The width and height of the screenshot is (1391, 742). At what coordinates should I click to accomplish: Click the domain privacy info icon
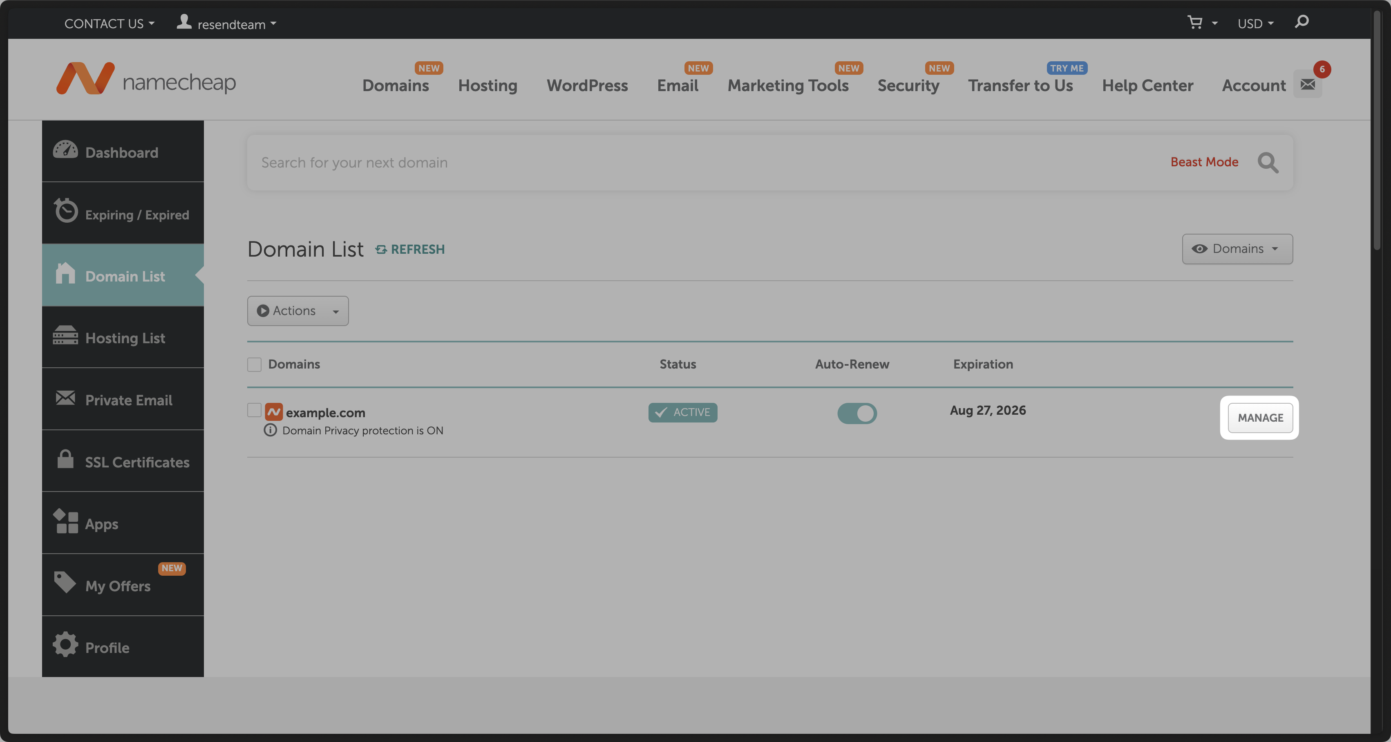pos(270,430)
